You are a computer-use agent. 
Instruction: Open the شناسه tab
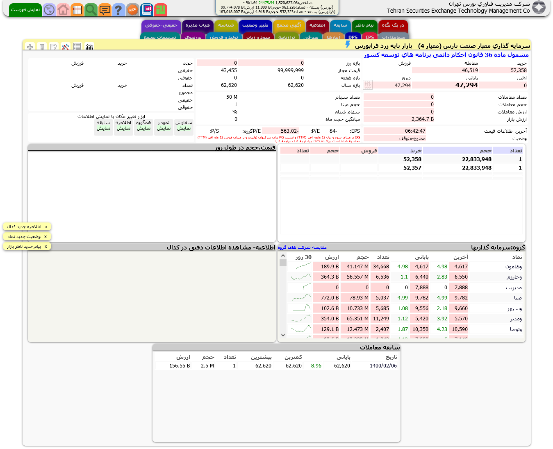pos(226,25)
